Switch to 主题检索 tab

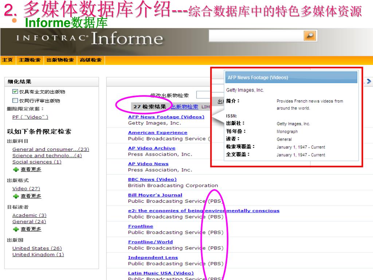30,60
